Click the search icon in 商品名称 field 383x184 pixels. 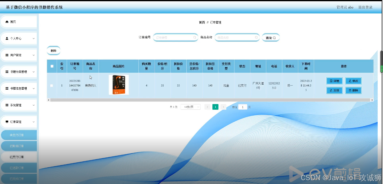coord(256,38)
